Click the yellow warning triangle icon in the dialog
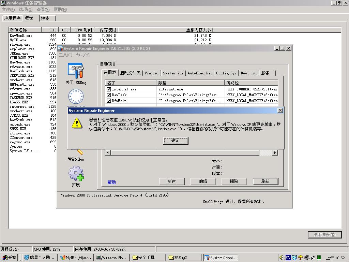The image size is (349, 262). (x=77, y=123)
